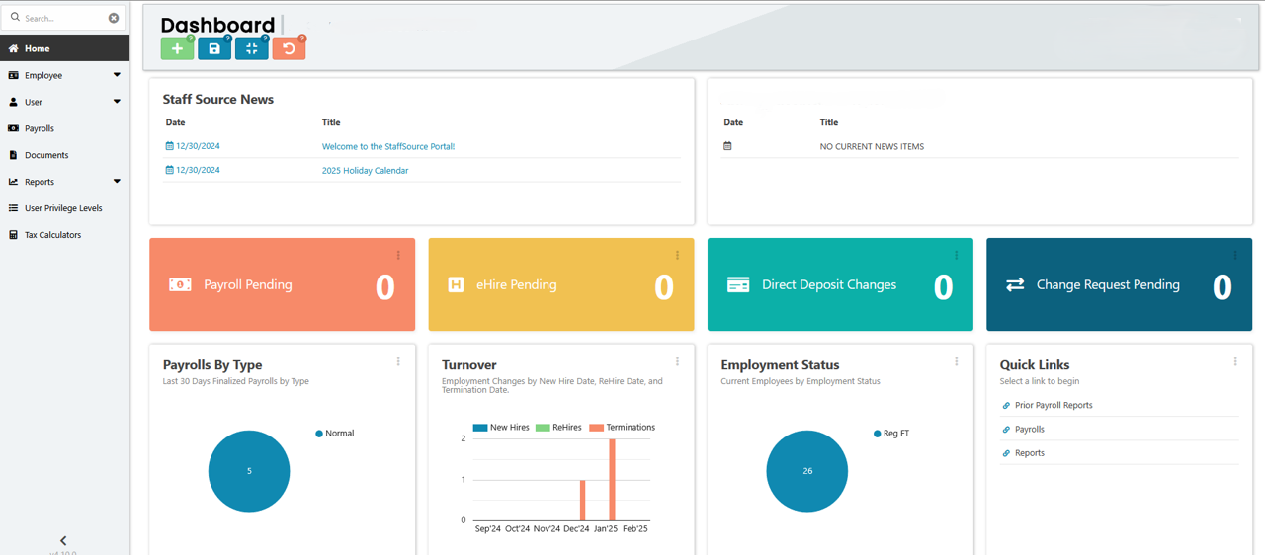The height and width of the screenshot is (555, 1265).
Task: Open the three-dot menu on Employment Status
Action: point(956,362)
